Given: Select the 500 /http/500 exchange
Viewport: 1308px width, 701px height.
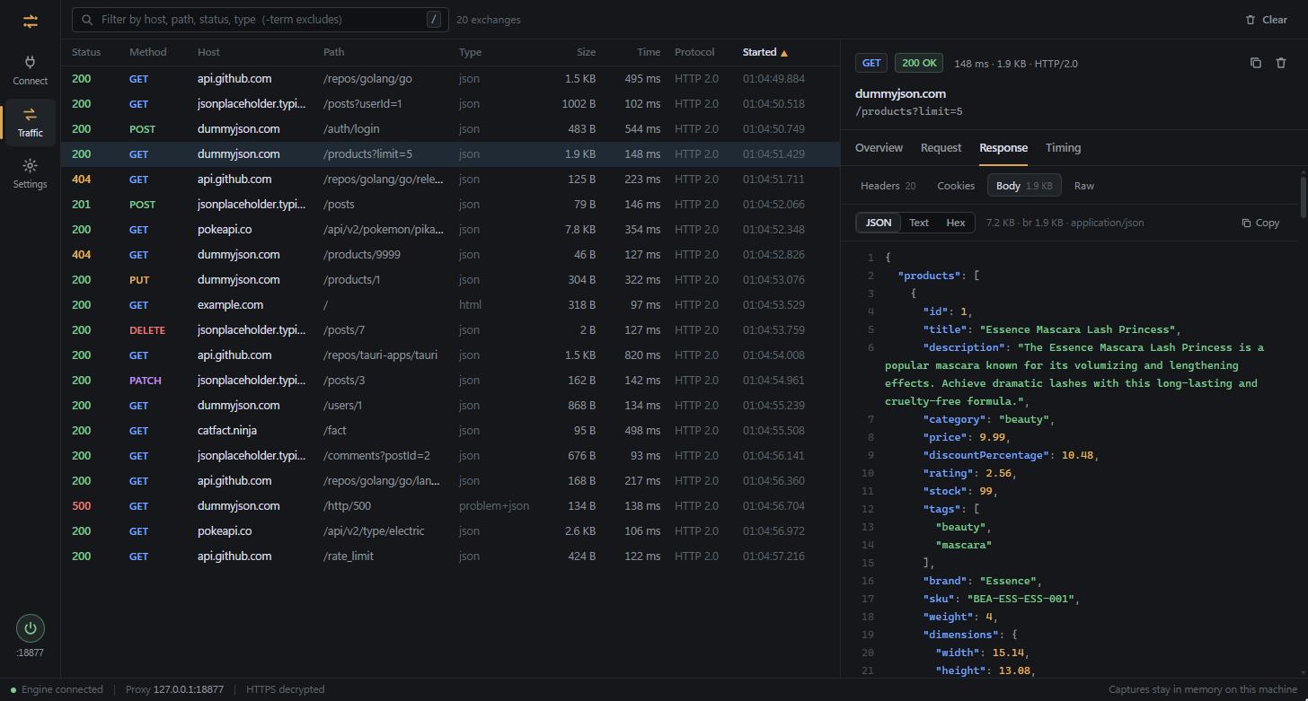Looking at the screenshot, I should 450,506.
